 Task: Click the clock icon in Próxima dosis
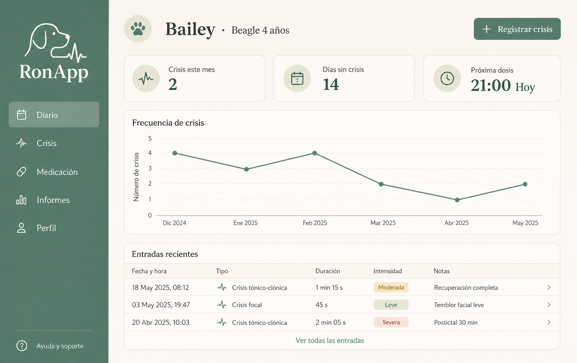pos(447,78)
